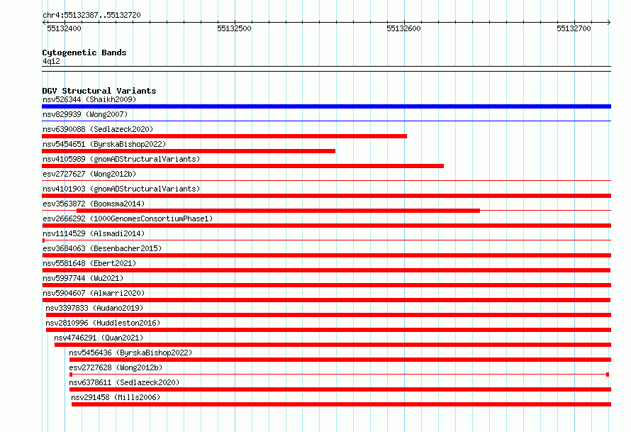Open nsv5904607 (Almarri2020) label

click(94, 293)
